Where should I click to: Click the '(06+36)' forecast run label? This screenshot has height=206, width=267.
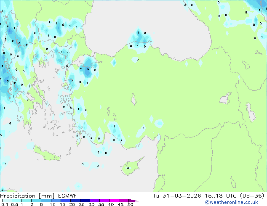click(x=252, y=196)
